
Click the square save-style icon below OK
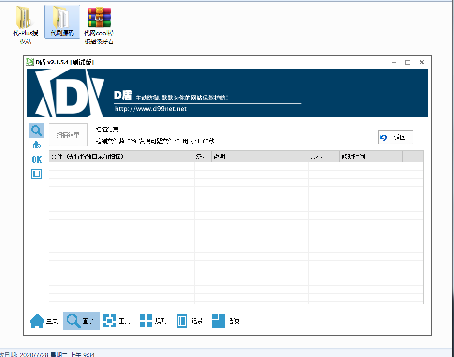(x=36, y=173)
